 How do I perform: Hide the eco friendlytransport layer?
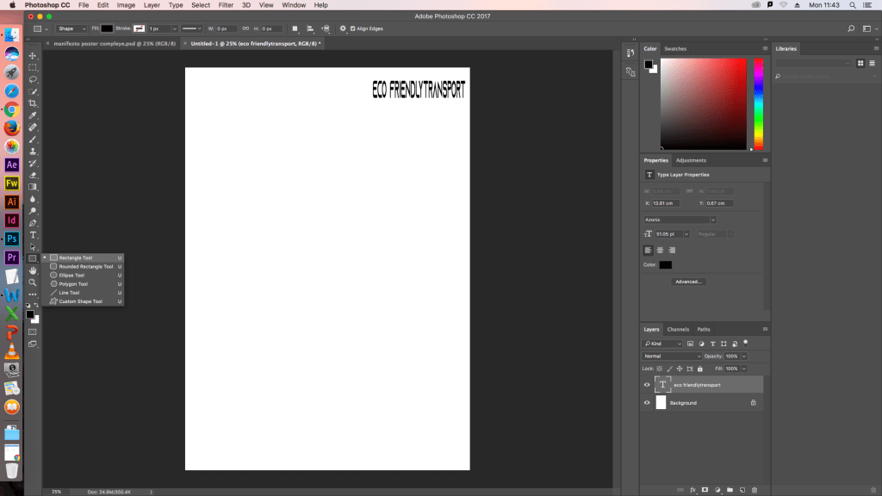647,385
